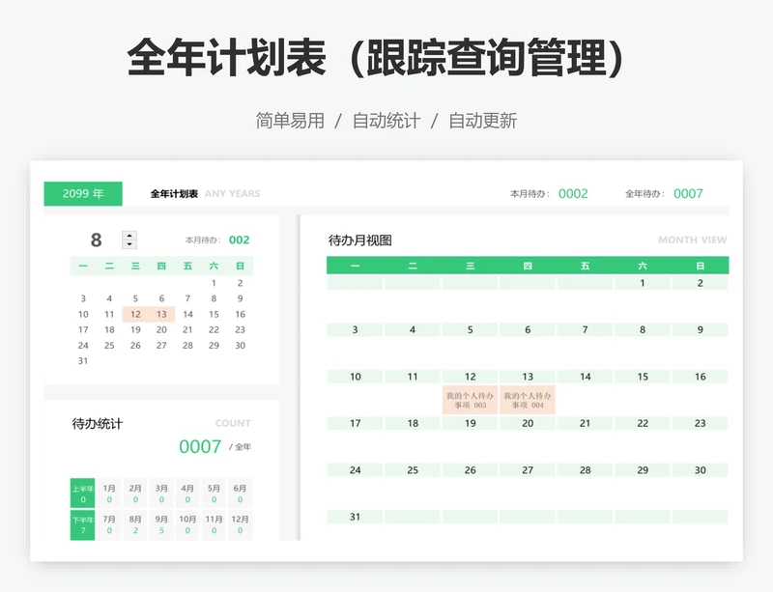Select the 1月 count cell
This screenshot has width=773, height=592.
click(x=109, y=493)
